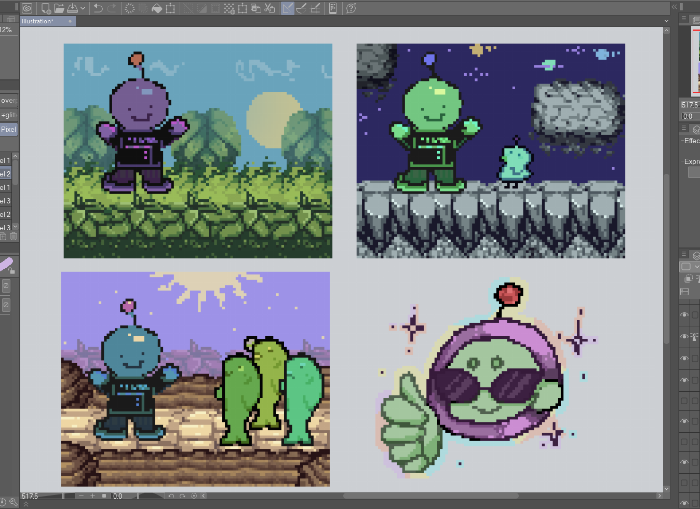Click the sub tool list down arrow
The image size is (700, 509).
click(x=16, y=227)
